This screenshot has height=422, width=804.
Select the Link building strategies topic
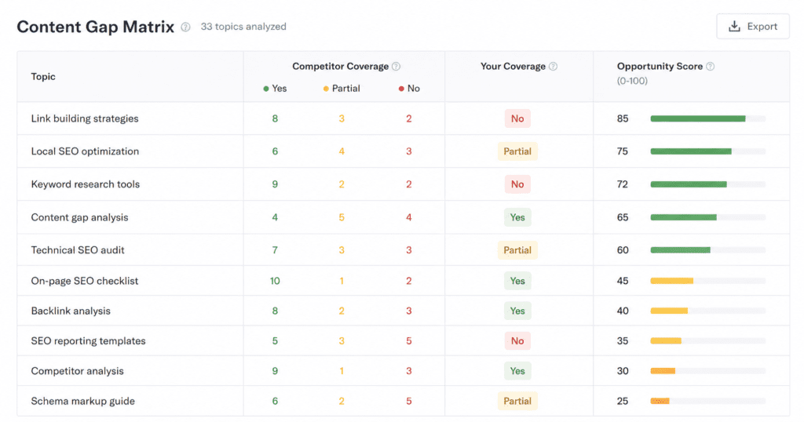click(85, 118)
